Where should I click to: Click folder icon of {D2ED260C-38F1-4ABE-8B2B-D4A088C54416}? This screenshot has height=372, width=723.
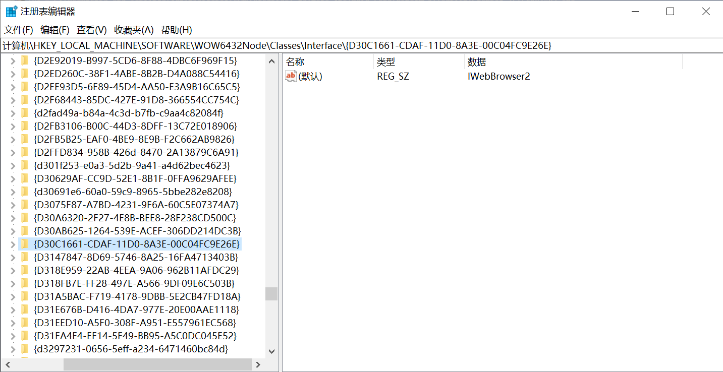(x=24, y=74)
